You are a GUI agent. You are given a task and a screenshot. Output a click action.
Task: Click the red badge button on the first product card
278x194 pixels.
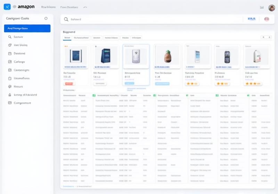point(69,83)
